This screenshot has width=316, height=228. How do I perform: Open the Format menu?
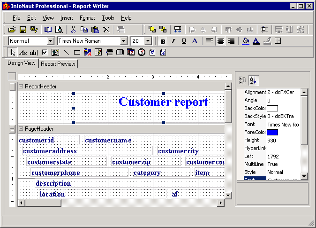pos(87,18)
